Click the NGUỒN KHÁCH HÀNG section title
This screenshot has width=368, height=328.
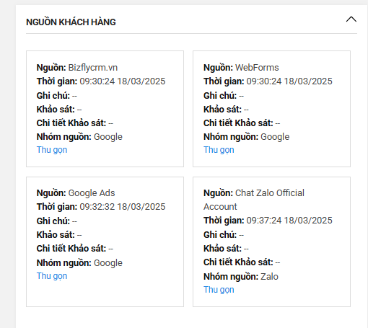coord(71,22)
